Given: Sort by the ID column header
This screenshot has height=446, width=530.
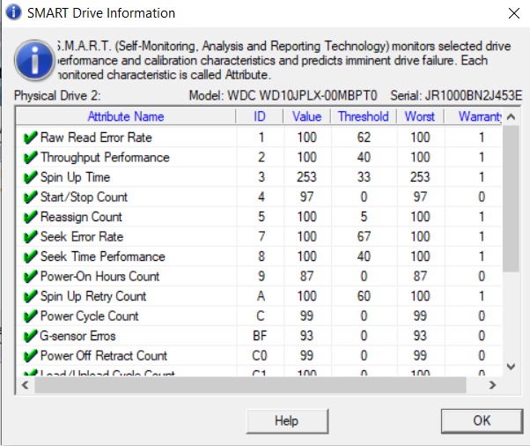Looking at the screenshot, I should (261, 116).
